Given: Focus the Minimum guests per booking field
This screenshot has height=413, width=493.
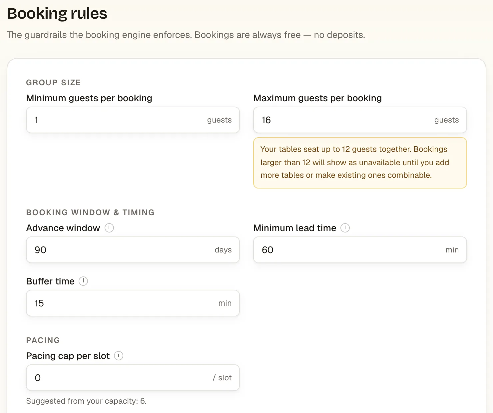Looking at the screenshot, I should [133, 120].
